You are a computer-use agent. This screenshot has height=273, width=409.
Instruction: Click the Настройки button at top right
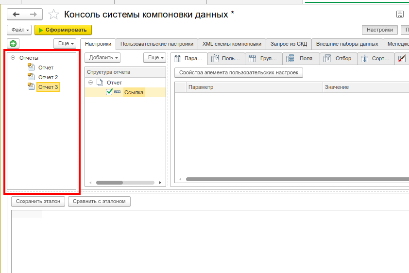[x=379, y=30]
